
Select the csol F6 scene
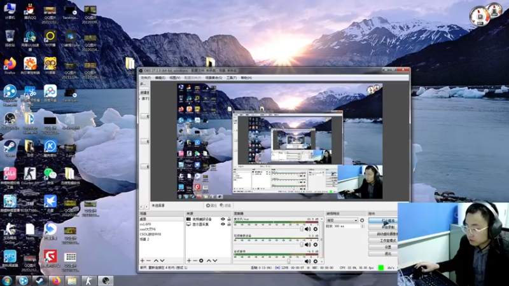pos(162,229)
